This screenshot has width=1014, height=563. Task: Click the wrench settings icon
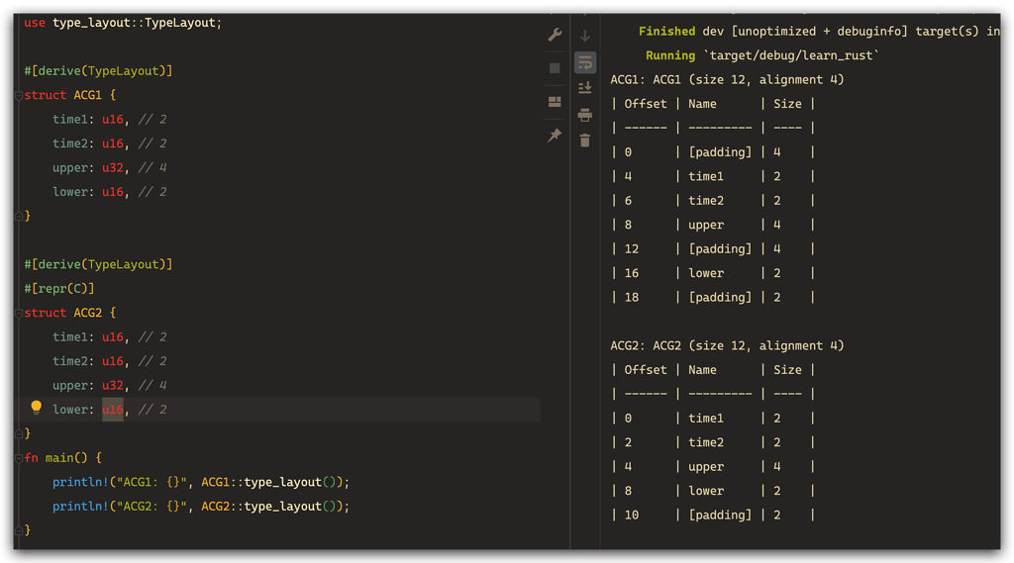click(555, 36)
